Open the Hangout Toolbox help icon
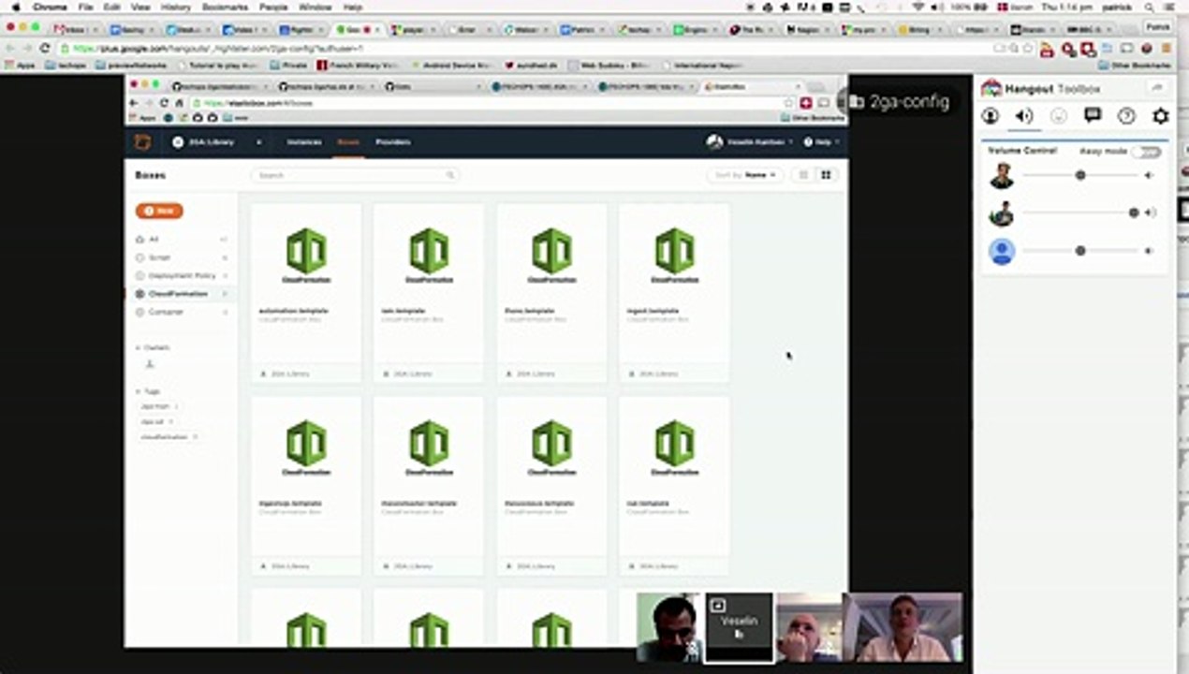This screenshot has height=674, width=1189. coord(1126,116)
